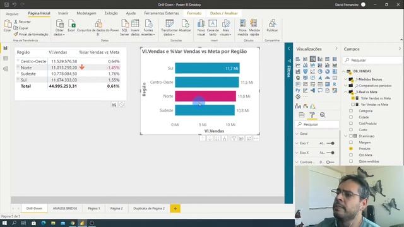The image size is (404, 227).
Task: Check the Qtd.Meta field
Action: pos(351,155)
